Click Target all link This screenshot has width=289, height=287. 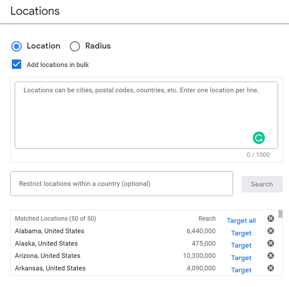(x=241, y=220)
